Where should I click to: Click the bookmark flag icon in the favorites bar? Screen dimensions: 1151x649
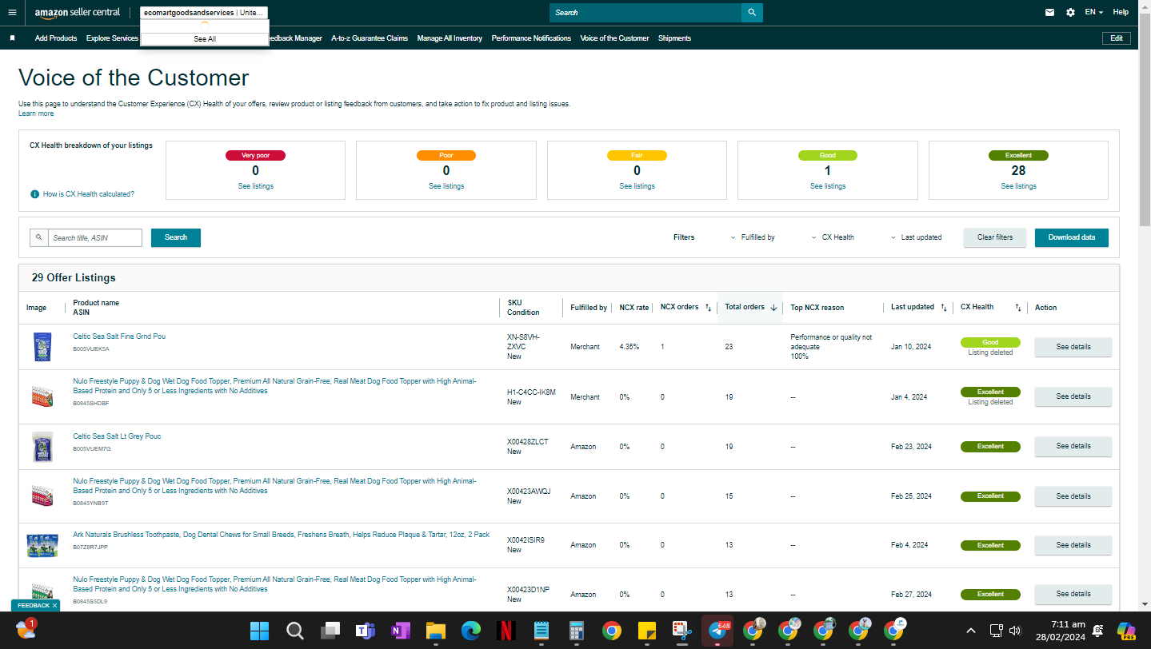(x=13, y=38)
